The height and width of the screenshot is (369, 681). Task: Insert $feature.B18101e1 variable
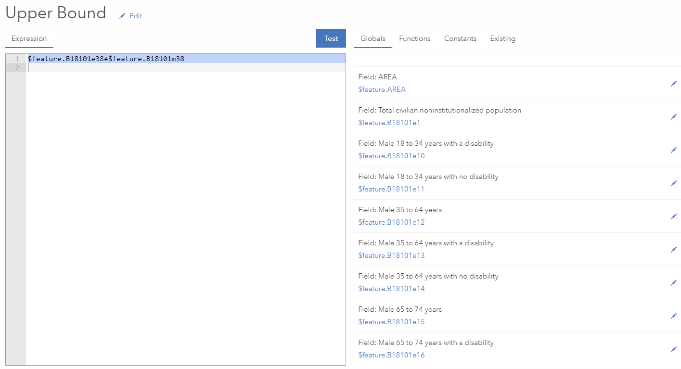(389, 123)
